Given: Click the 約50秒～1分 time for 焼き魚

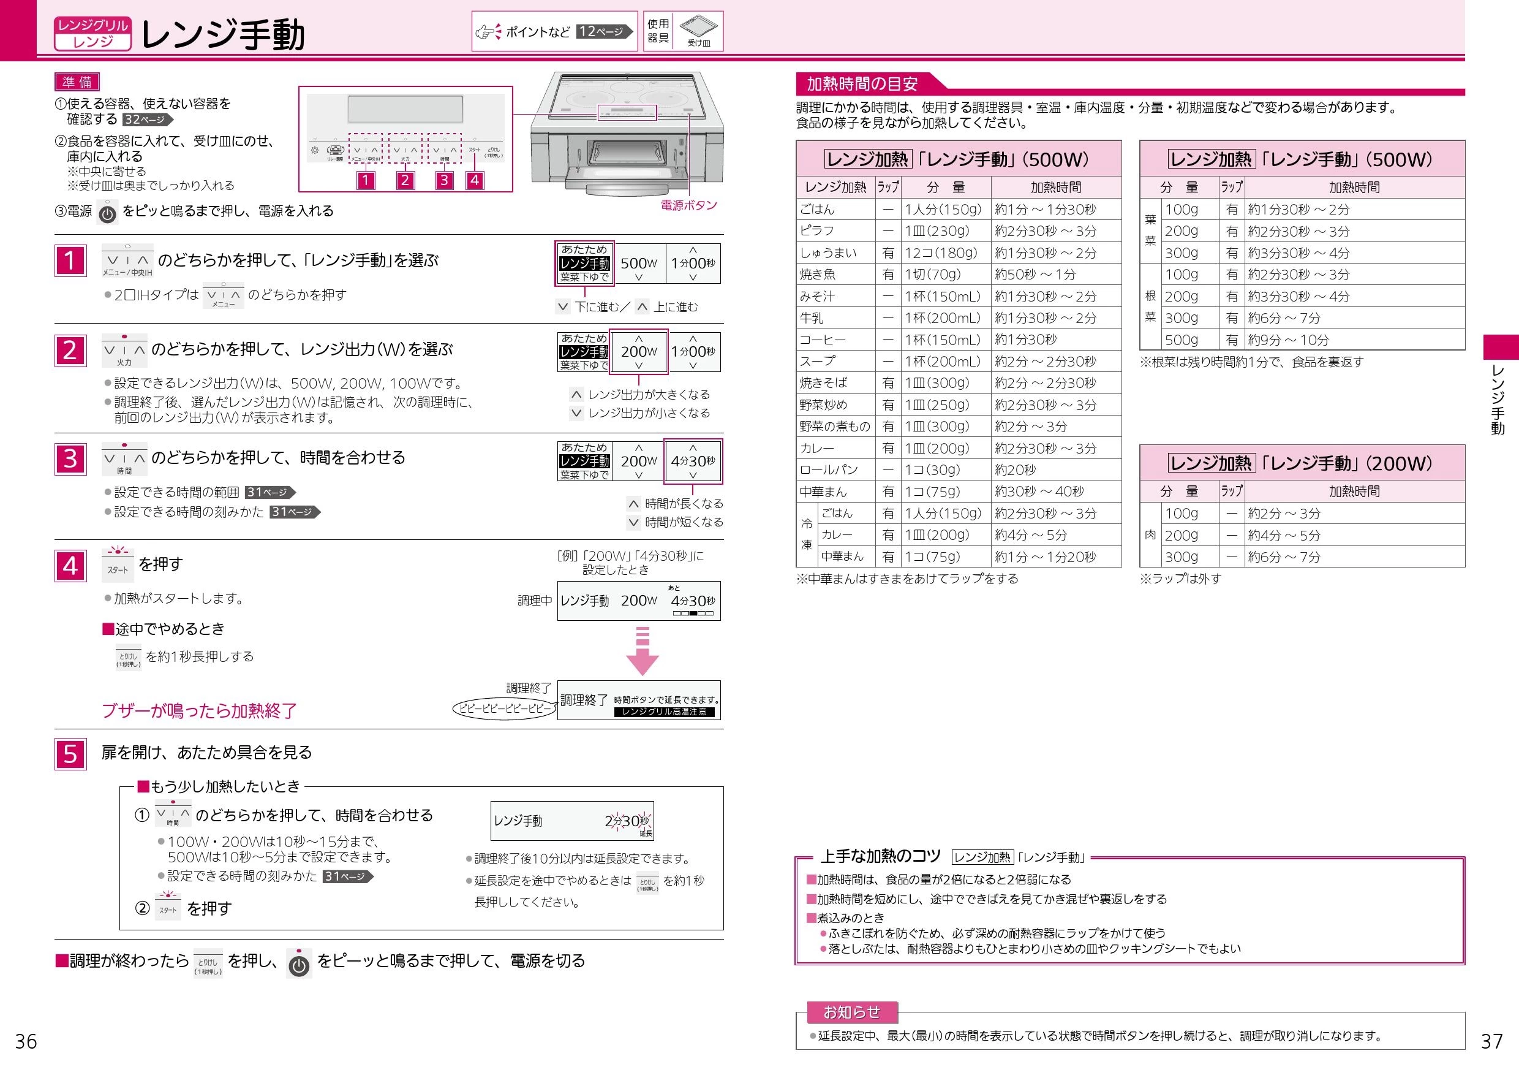Looking at the screenshot, I should tap(1035, 274).
